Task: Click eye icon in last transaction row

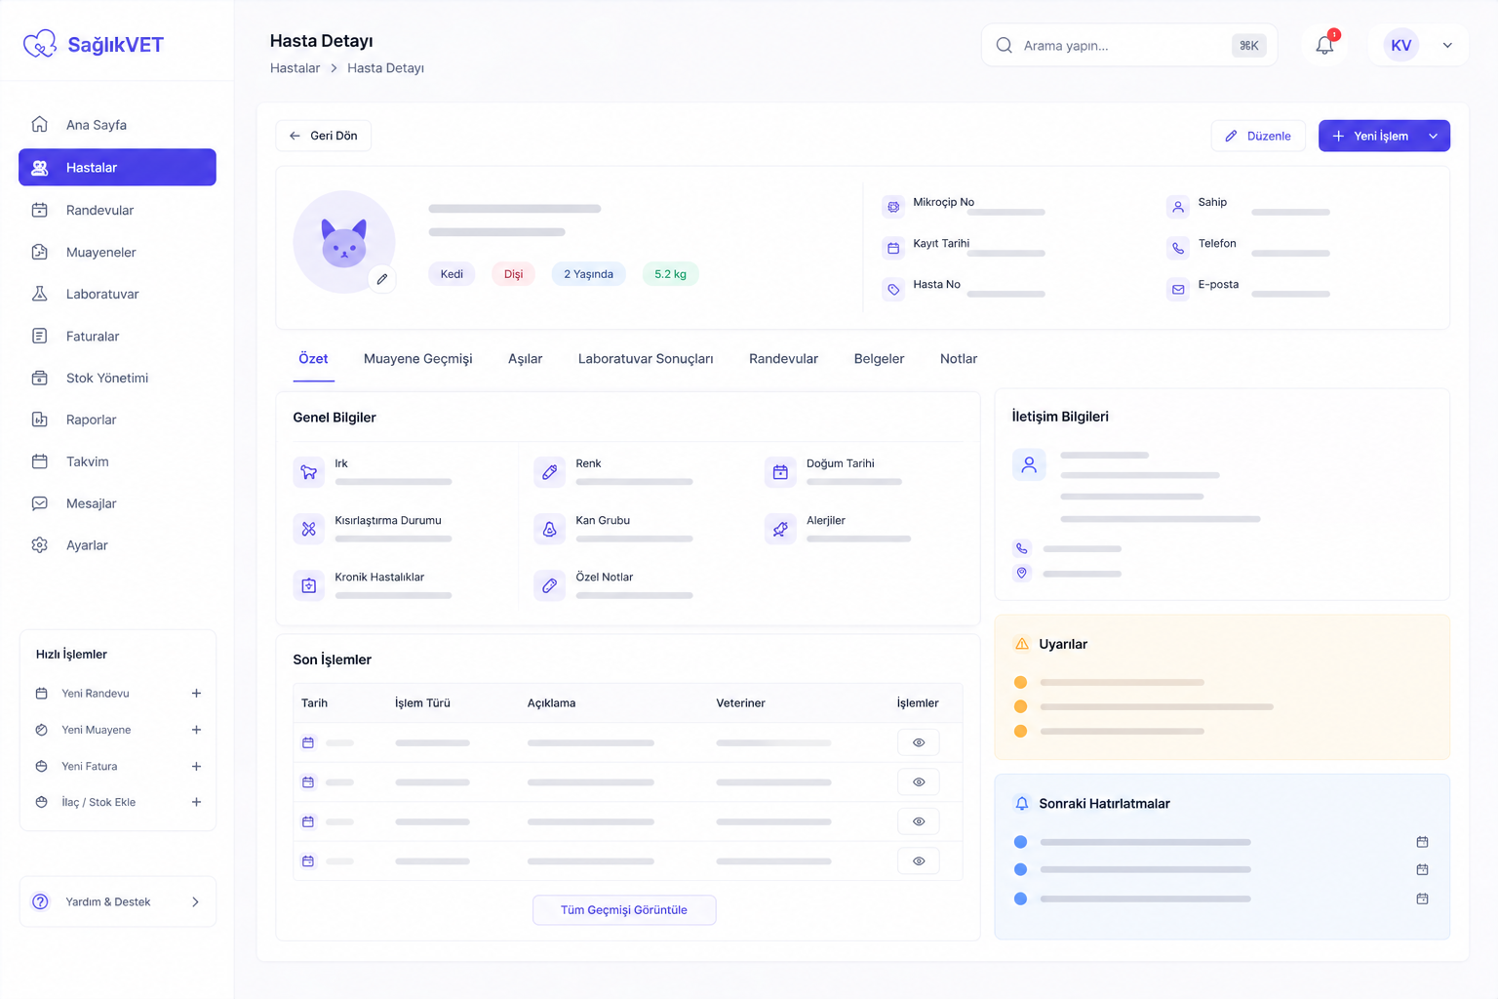Action: pyautogui.click(x=918, y=861)
